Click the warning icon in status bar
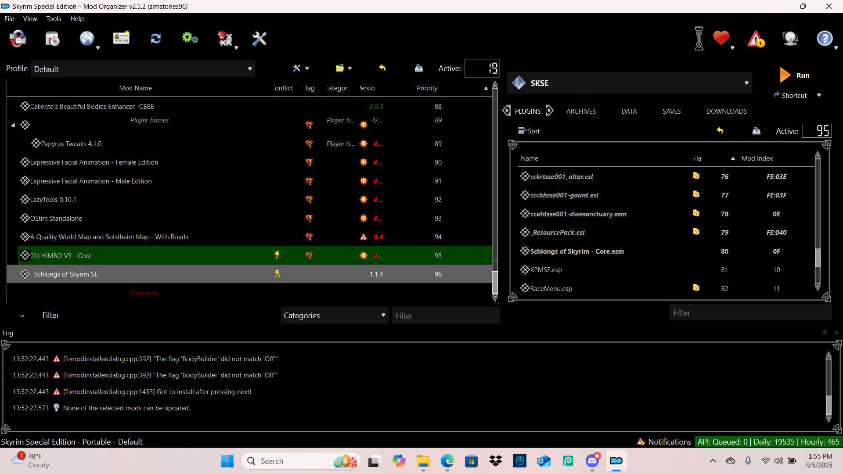 [641, 442]
